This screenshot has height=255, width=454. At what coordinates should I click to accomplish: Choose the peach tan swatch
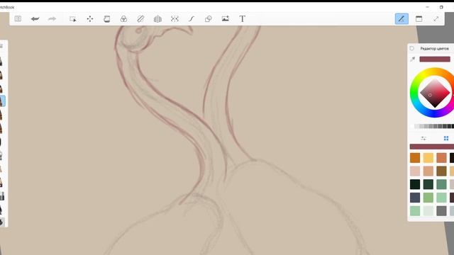(428, 171)
